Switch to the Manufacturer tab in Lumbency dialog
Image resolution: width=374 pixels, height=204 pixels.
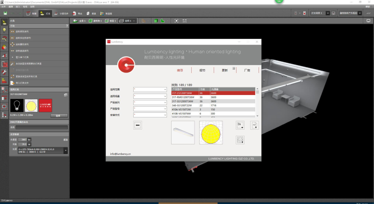click(x=247, y=70)
